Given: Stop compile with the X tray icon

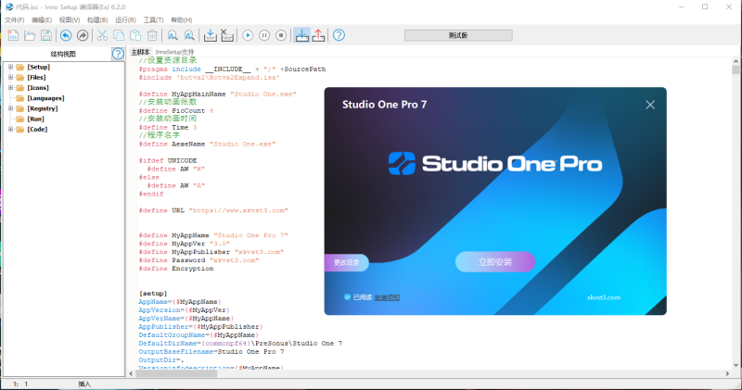Looking at the screenshot, I should tap(227, 35).
